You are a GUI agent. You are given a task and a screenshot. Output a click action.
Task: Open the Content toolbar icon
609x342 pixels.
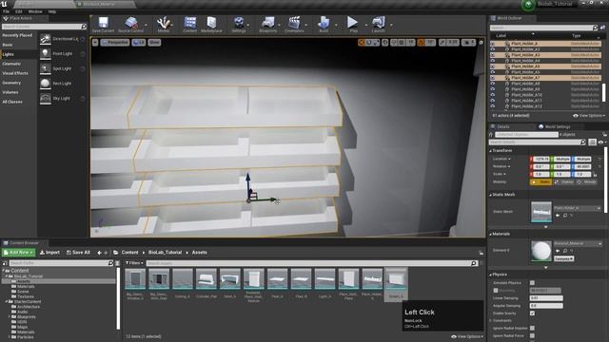[x=190, y=23]
